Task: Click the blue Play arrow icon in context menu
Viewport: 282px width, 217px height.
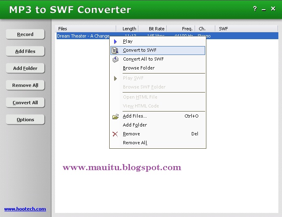Action: 115,42
